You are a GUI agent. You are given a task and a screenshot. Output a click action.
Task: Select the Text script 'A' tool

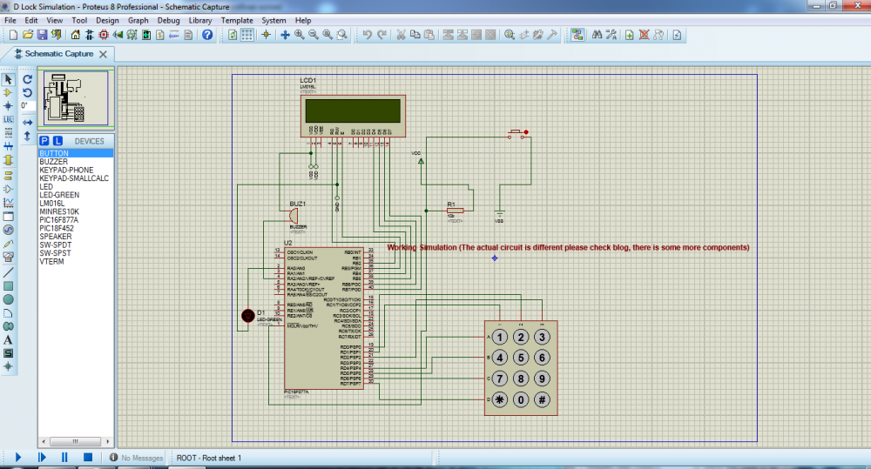9,340
